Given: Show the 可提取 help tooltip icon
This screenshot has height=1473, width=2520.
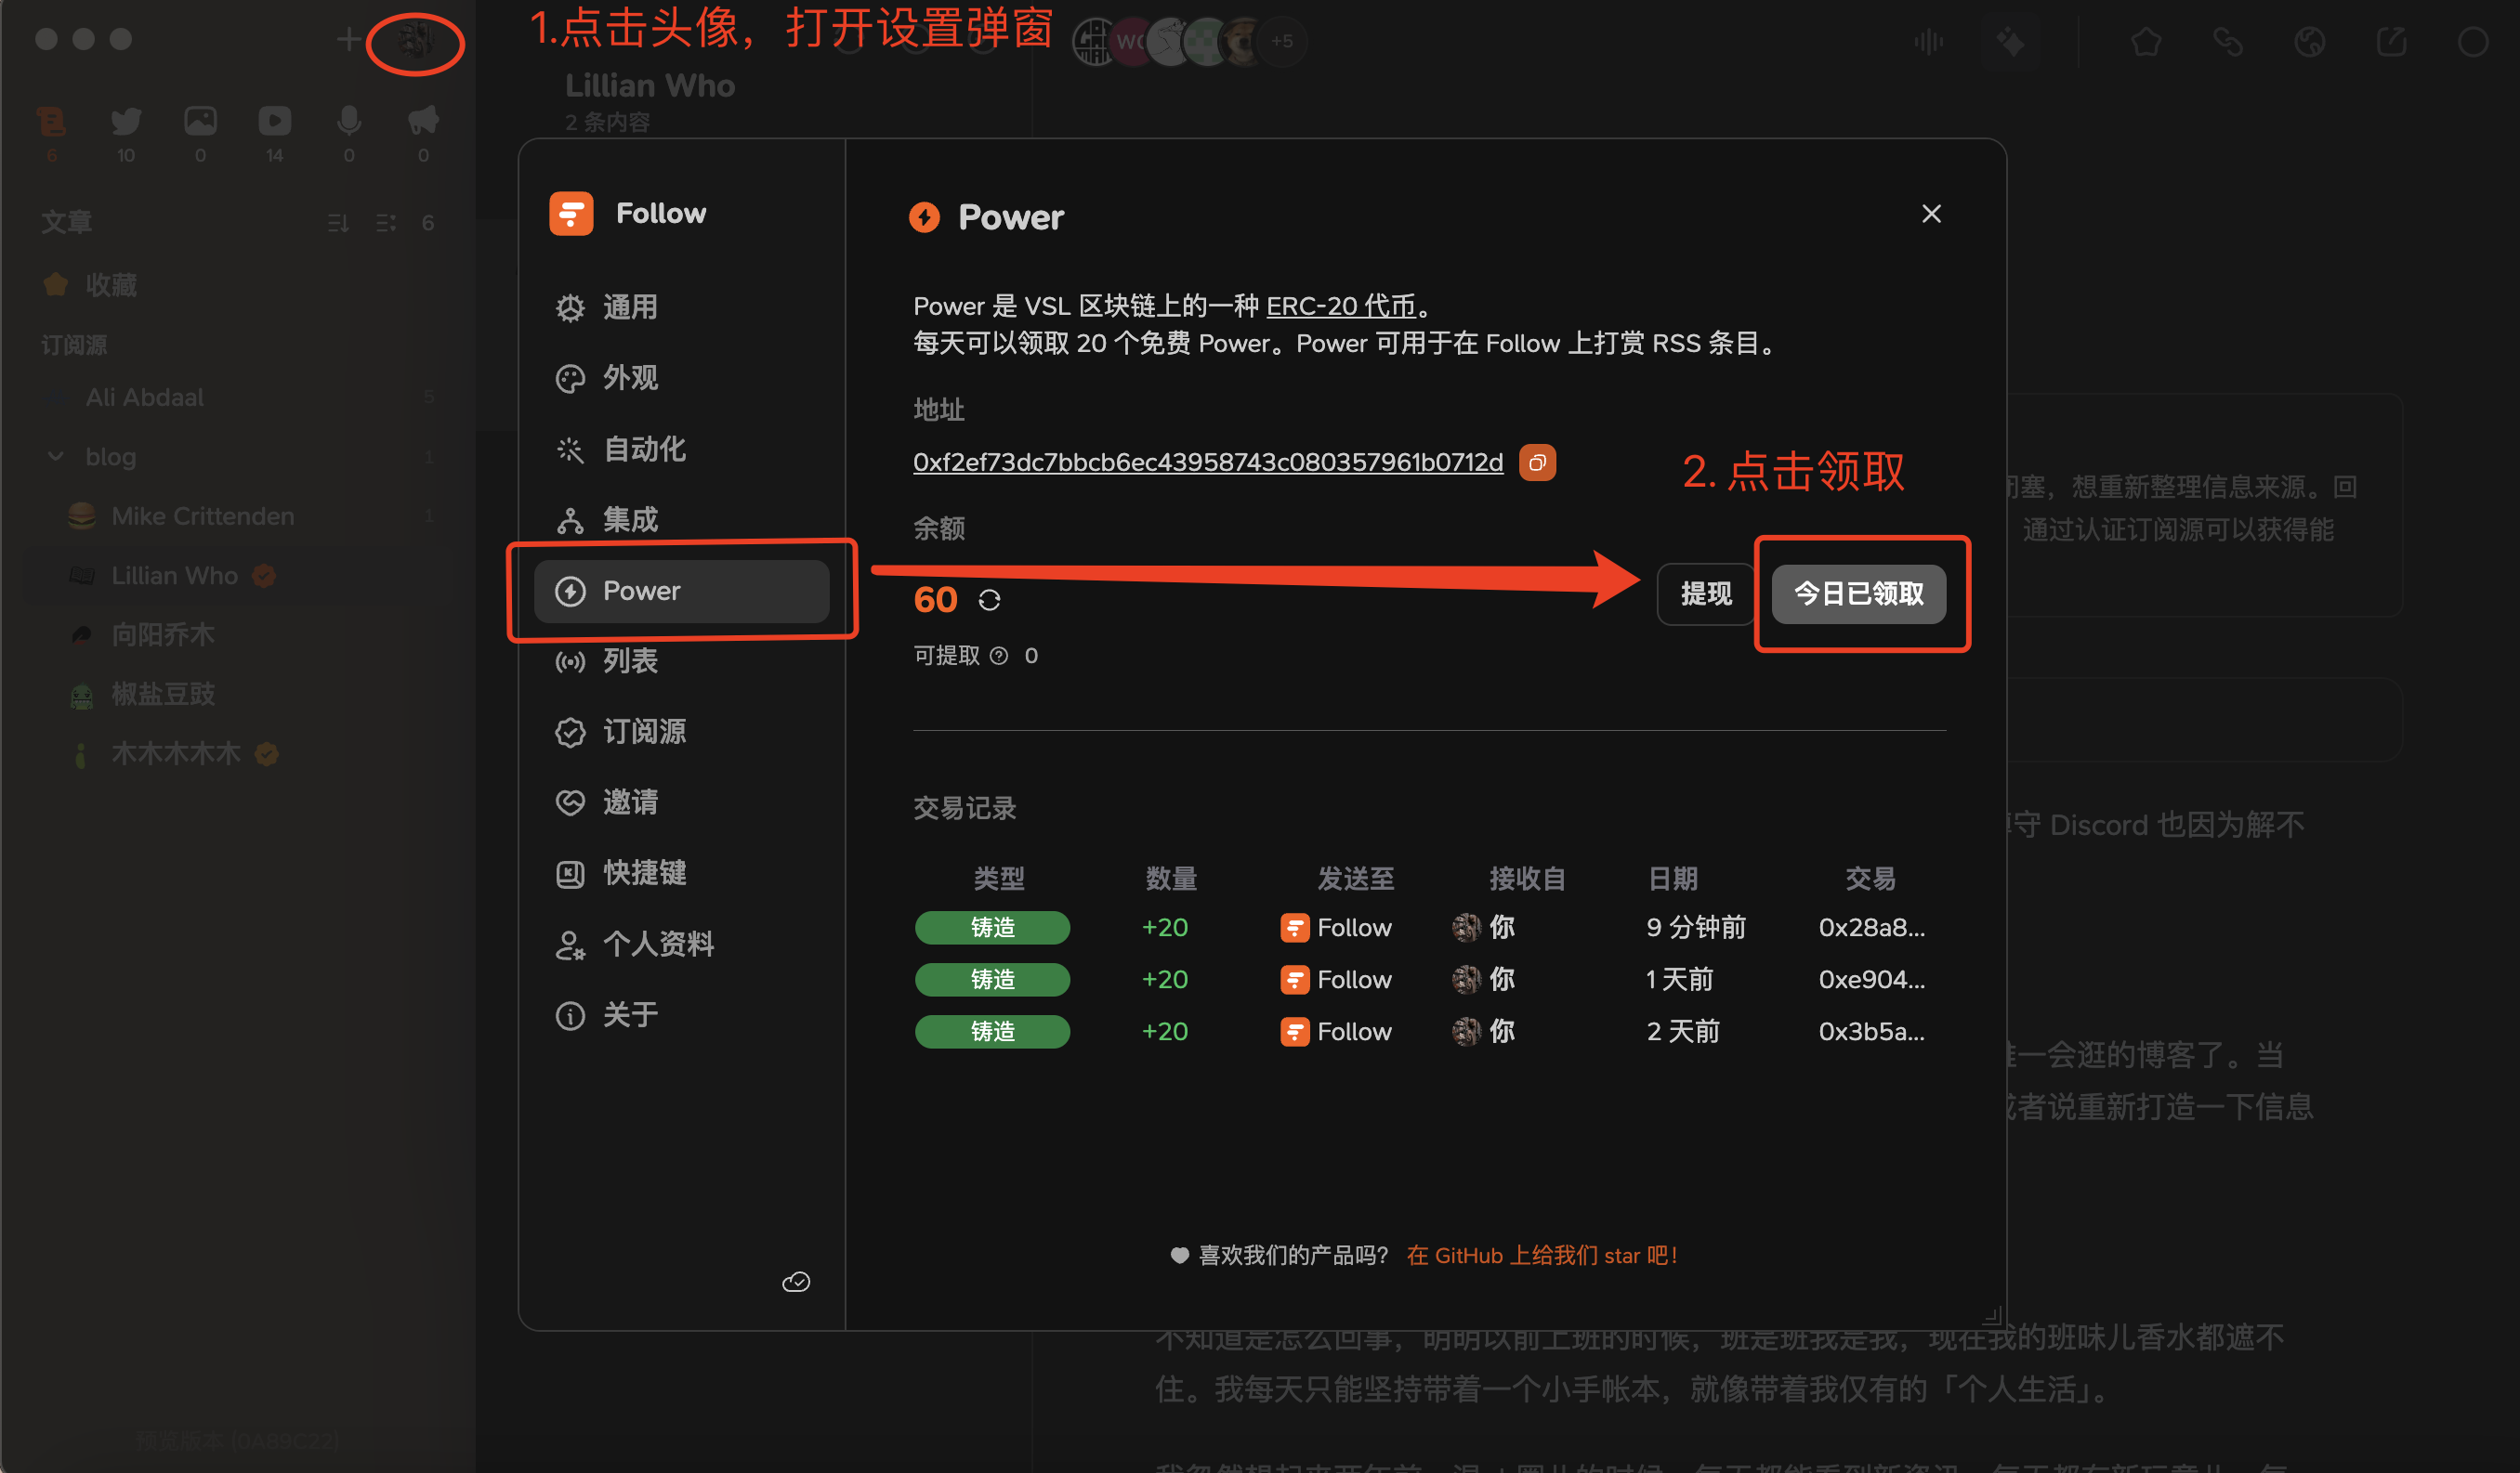Looking at the screenshot, I should click(x=998, y=656).
